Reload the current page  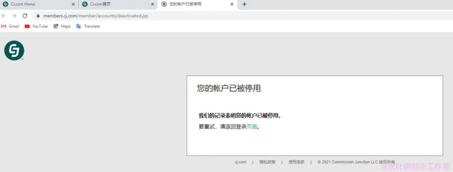click(x=25, y=16)
